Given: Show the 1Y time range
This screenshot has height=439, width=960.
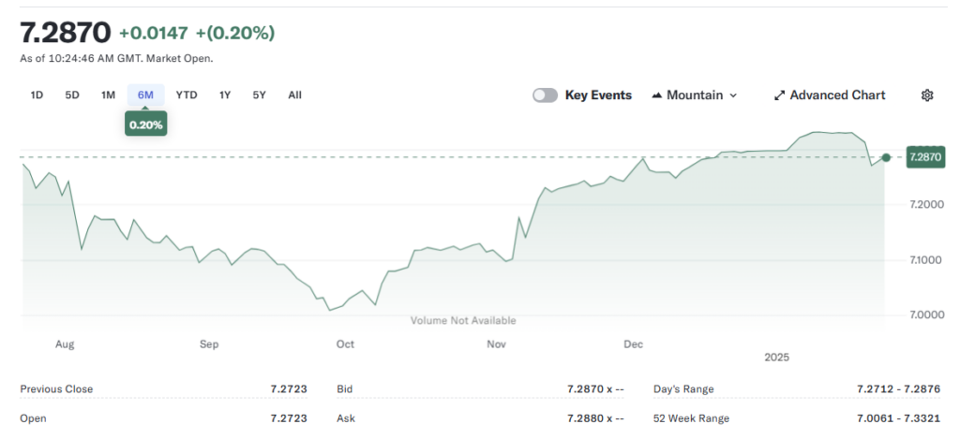Looking at the screenshot, I should (225, 95).
